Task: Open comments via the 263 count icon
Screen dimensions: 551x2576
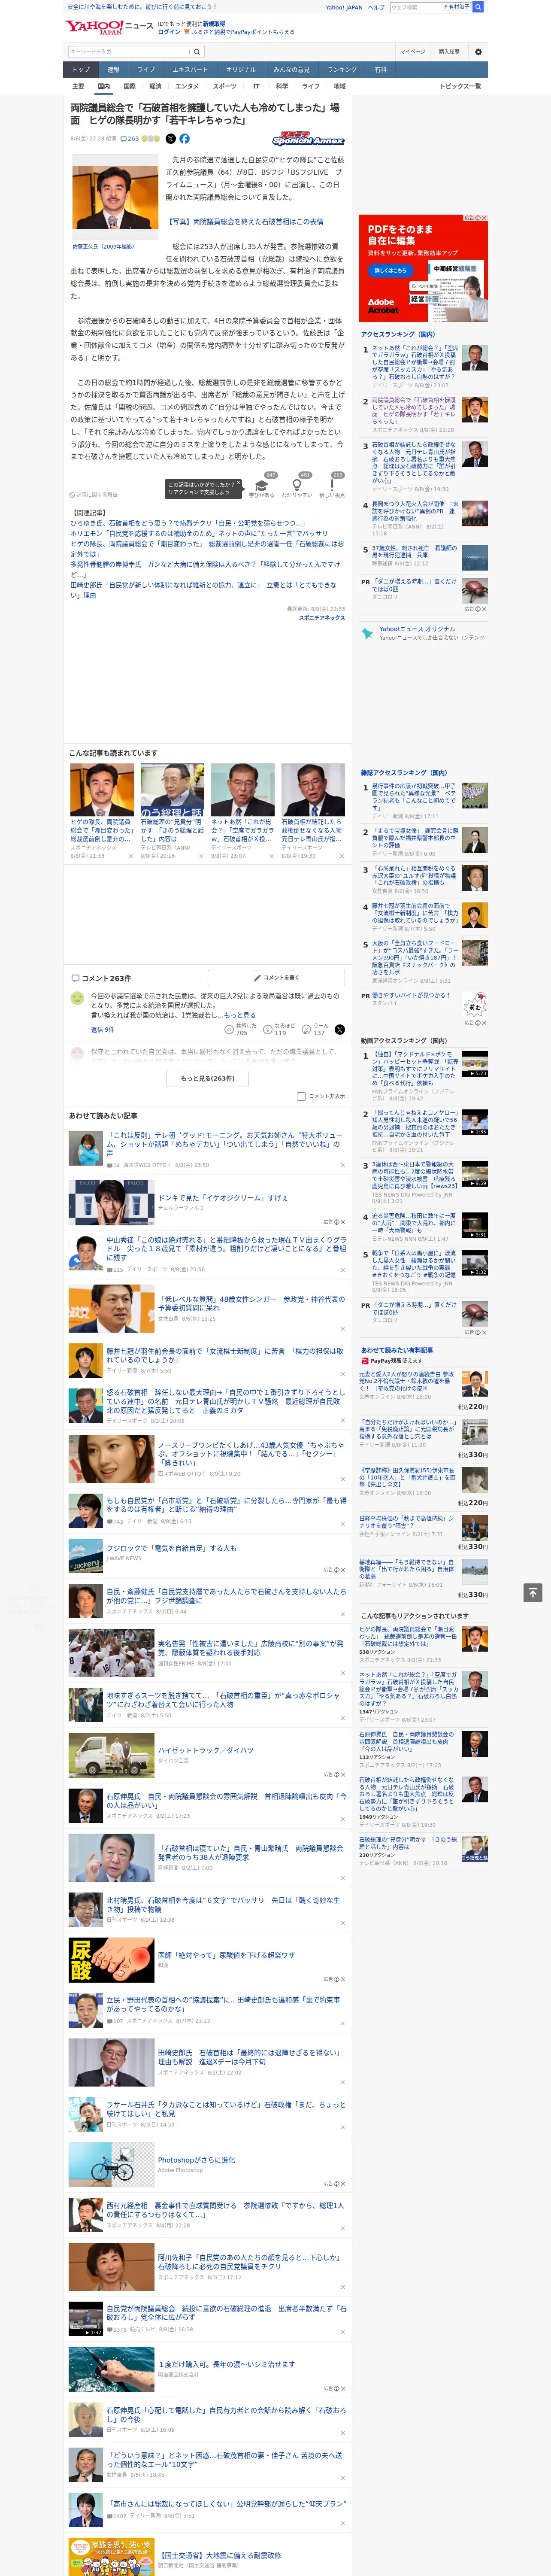Action: coord(131,139)
